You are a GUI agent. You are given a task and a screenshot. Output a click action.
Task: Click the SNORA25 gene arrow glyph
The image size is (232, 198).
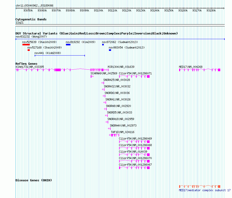[x=103, y=83]
